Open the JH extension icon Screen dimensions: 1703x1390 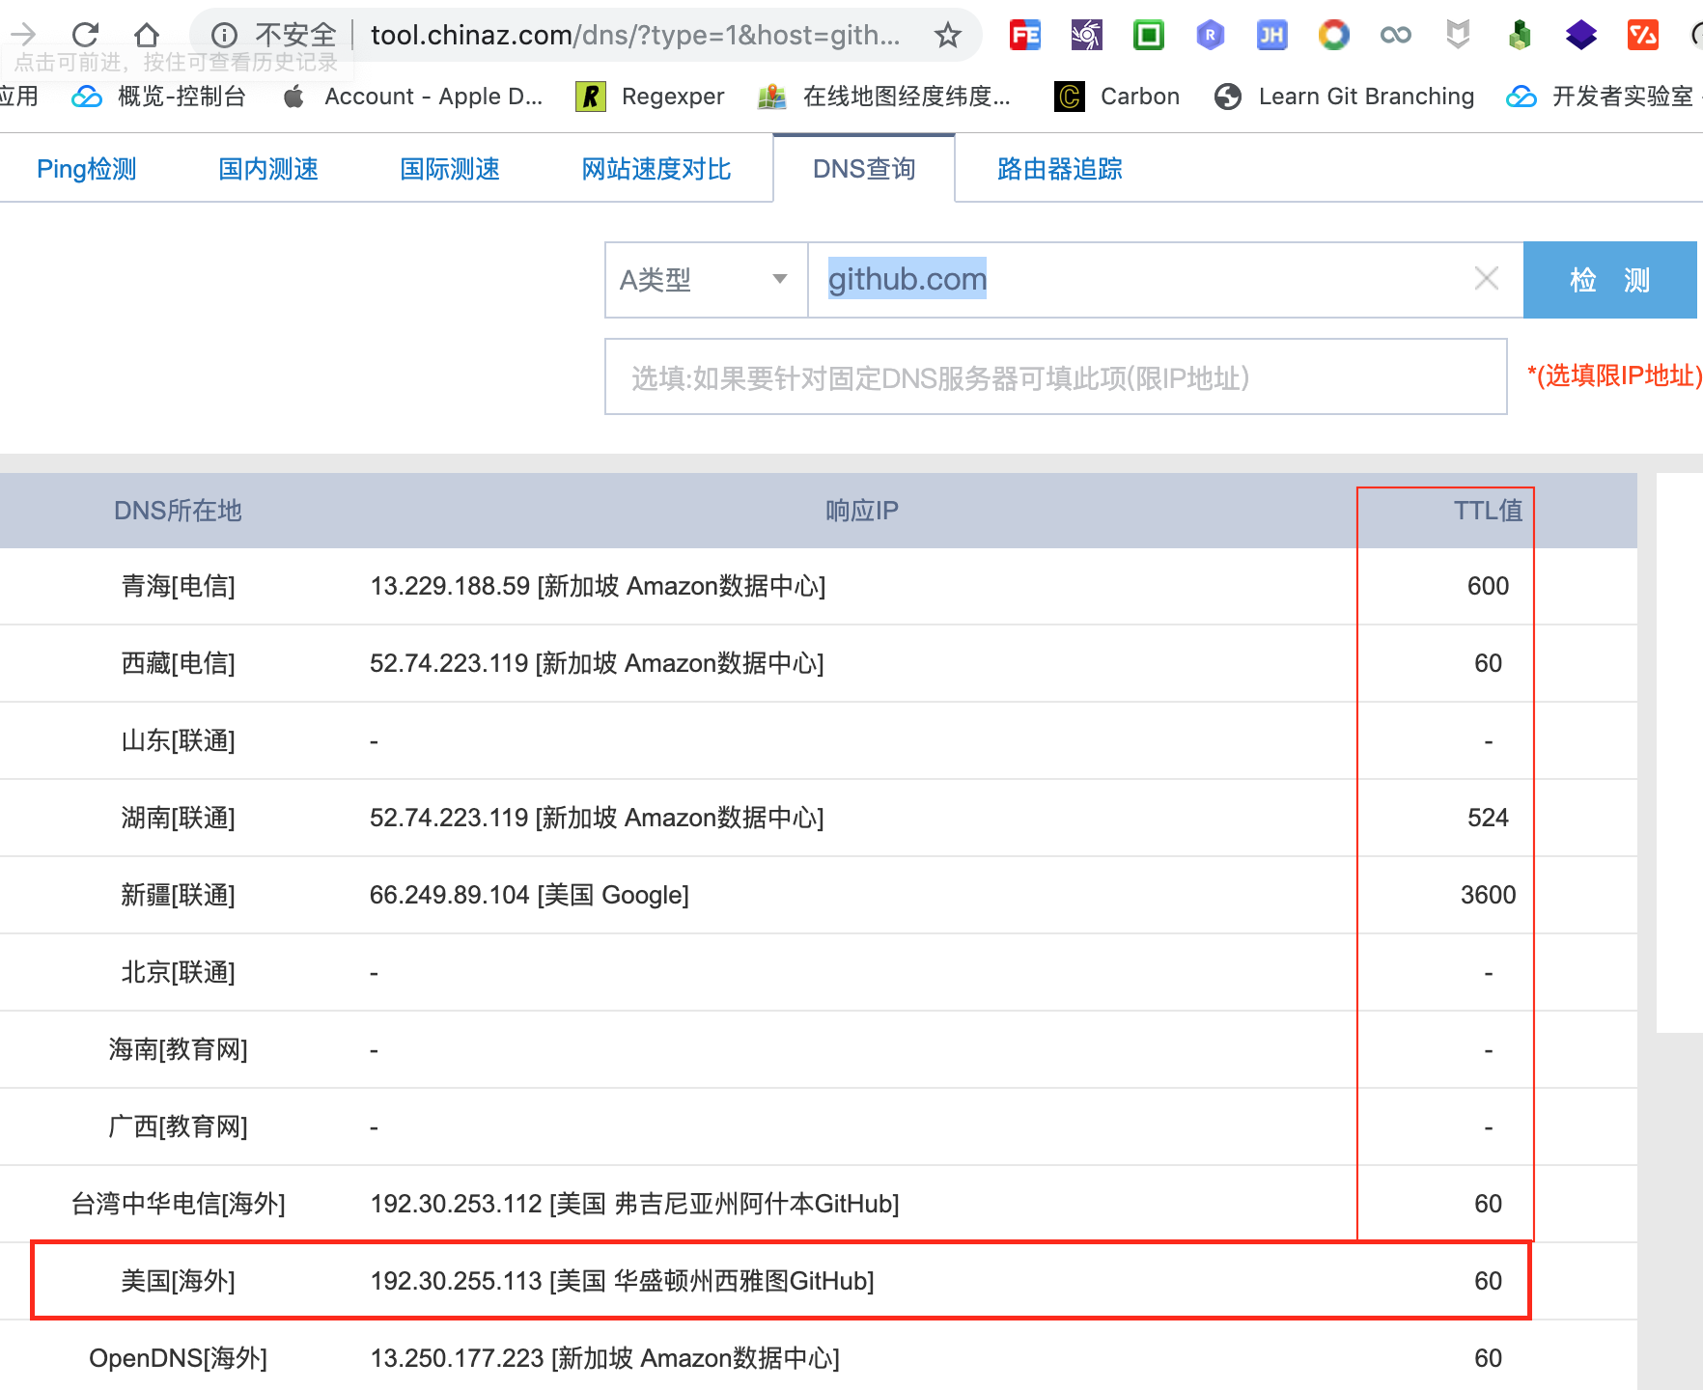coord(1271,36)
